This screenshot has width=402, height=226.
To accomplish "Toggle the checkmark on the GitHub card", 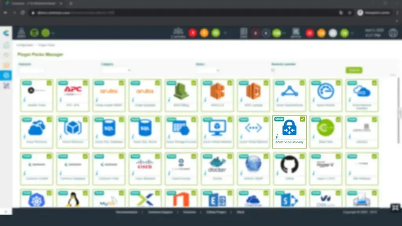I will pyautogui.click(x=302, y=156).
